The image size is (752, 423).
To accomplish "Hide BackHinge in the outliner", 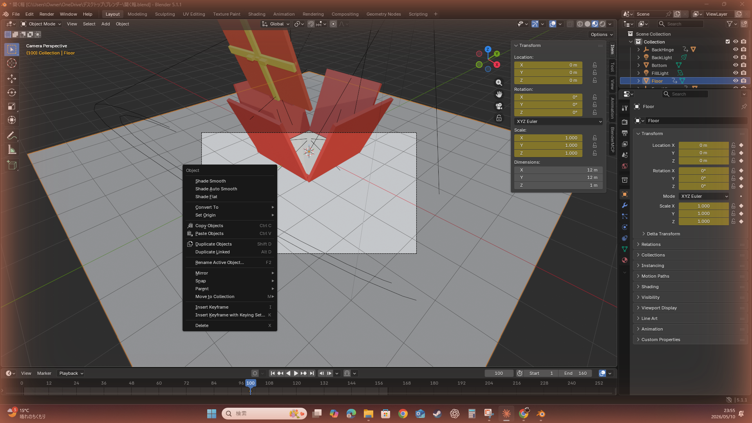I will 736,50.
